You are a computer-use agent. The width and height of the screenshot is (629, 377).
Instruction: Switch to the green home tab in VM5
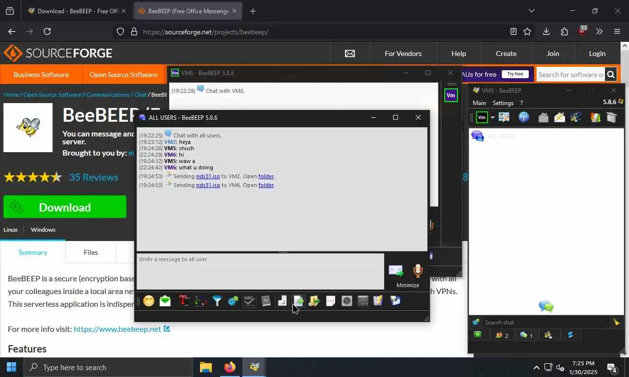point(478,335)
